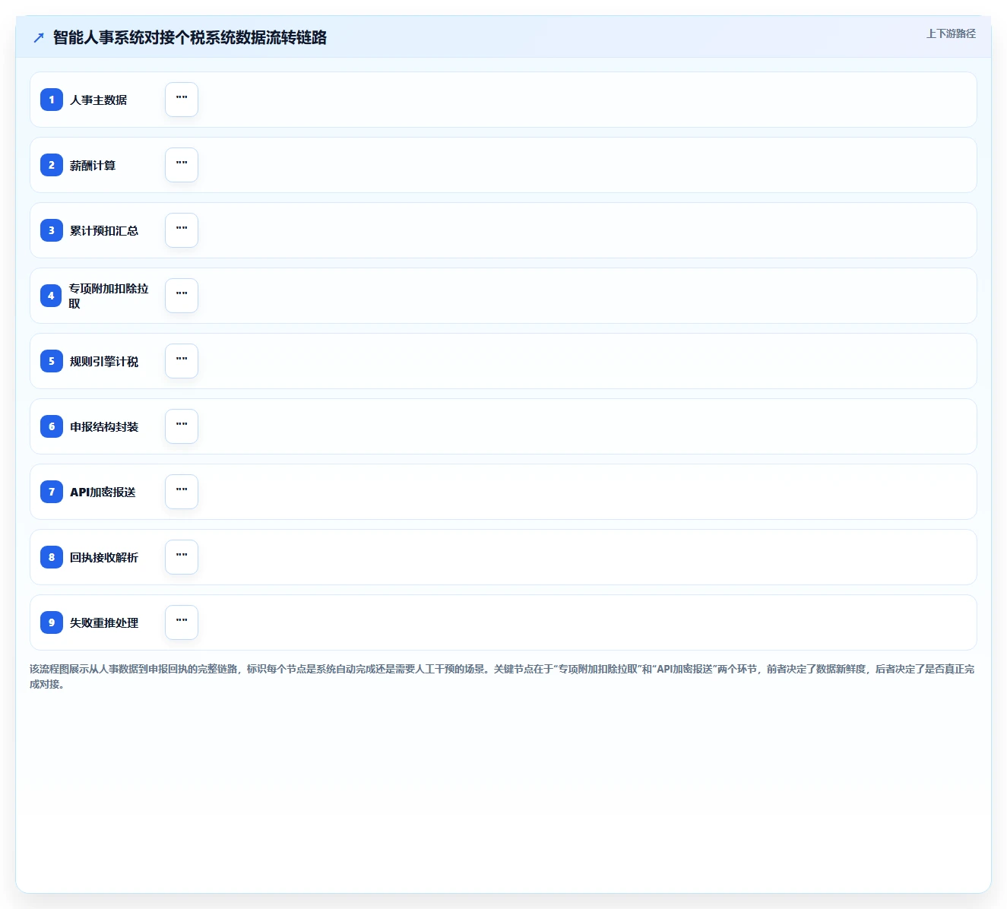The width and height of the screenshot is (1007, 909).
Task: Click step number 7 badge
Action: click(x=52, y=492)
